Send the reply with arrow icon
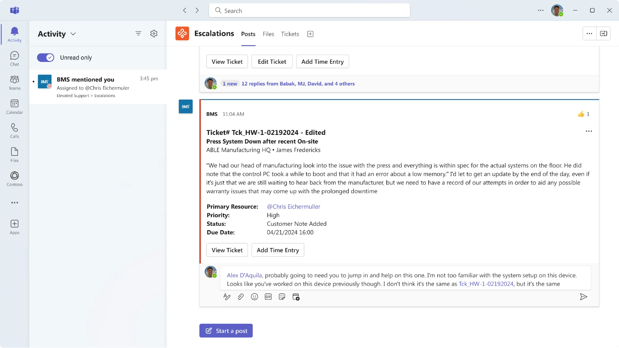The width and height of the screenshot is (619, 348). click(583, 297)
